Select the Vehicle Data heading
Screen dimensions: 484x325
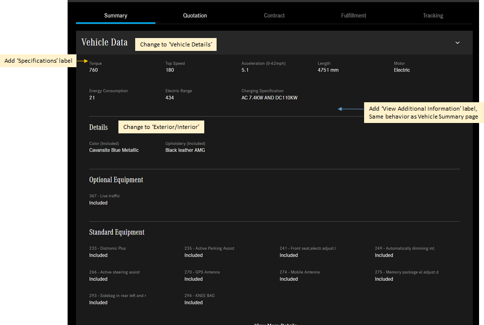click(104, 42)
